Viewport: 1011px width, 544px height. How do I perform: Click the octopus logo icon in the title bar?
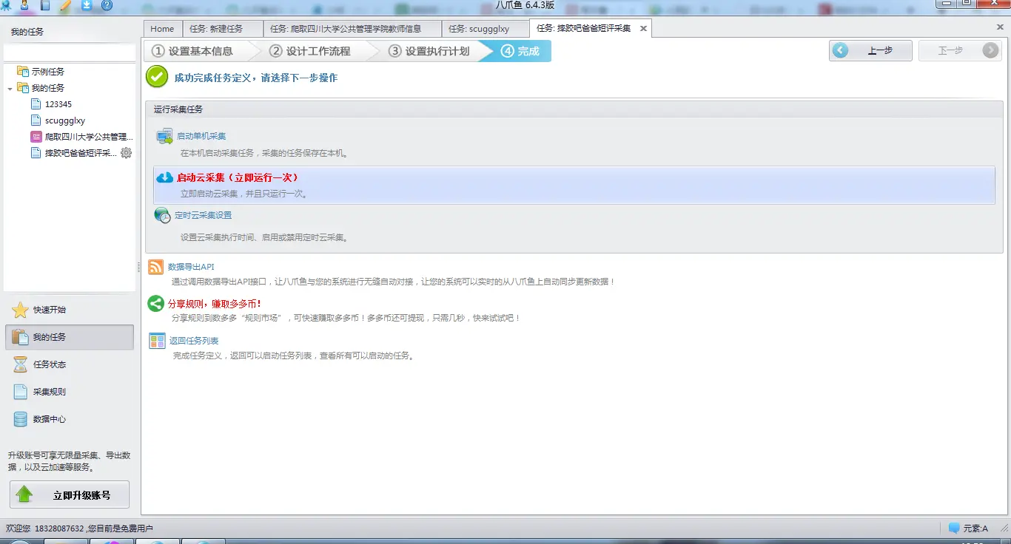point(6,5)
